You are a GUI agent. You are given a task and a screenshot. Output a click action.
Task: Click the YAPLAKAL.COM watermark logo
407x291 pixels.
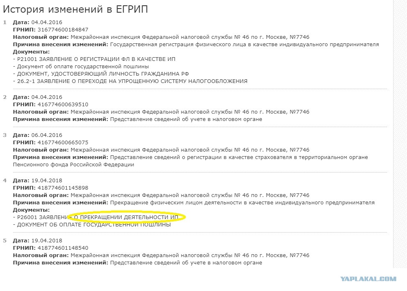(x=369, y=279)
